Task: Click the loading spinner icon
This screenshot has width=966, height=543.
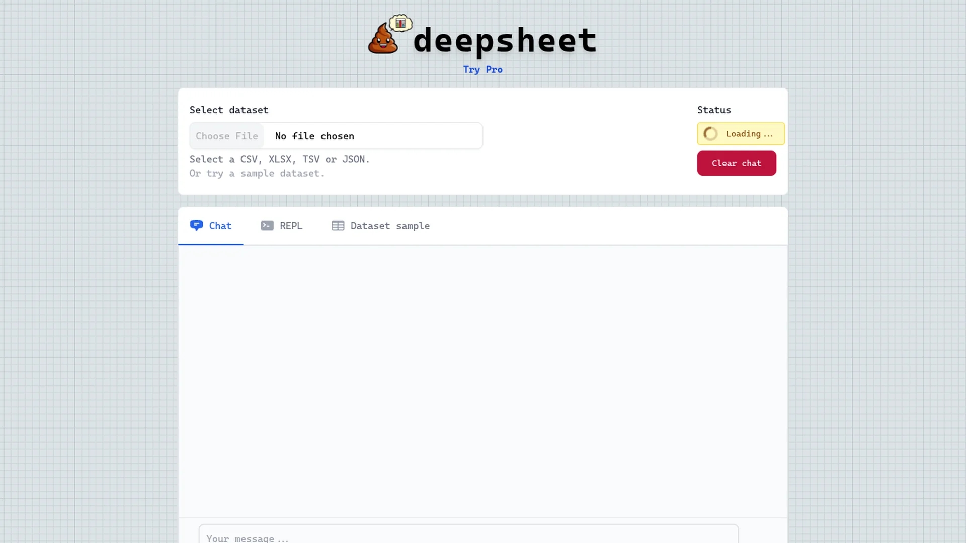Action: [710, 134]
